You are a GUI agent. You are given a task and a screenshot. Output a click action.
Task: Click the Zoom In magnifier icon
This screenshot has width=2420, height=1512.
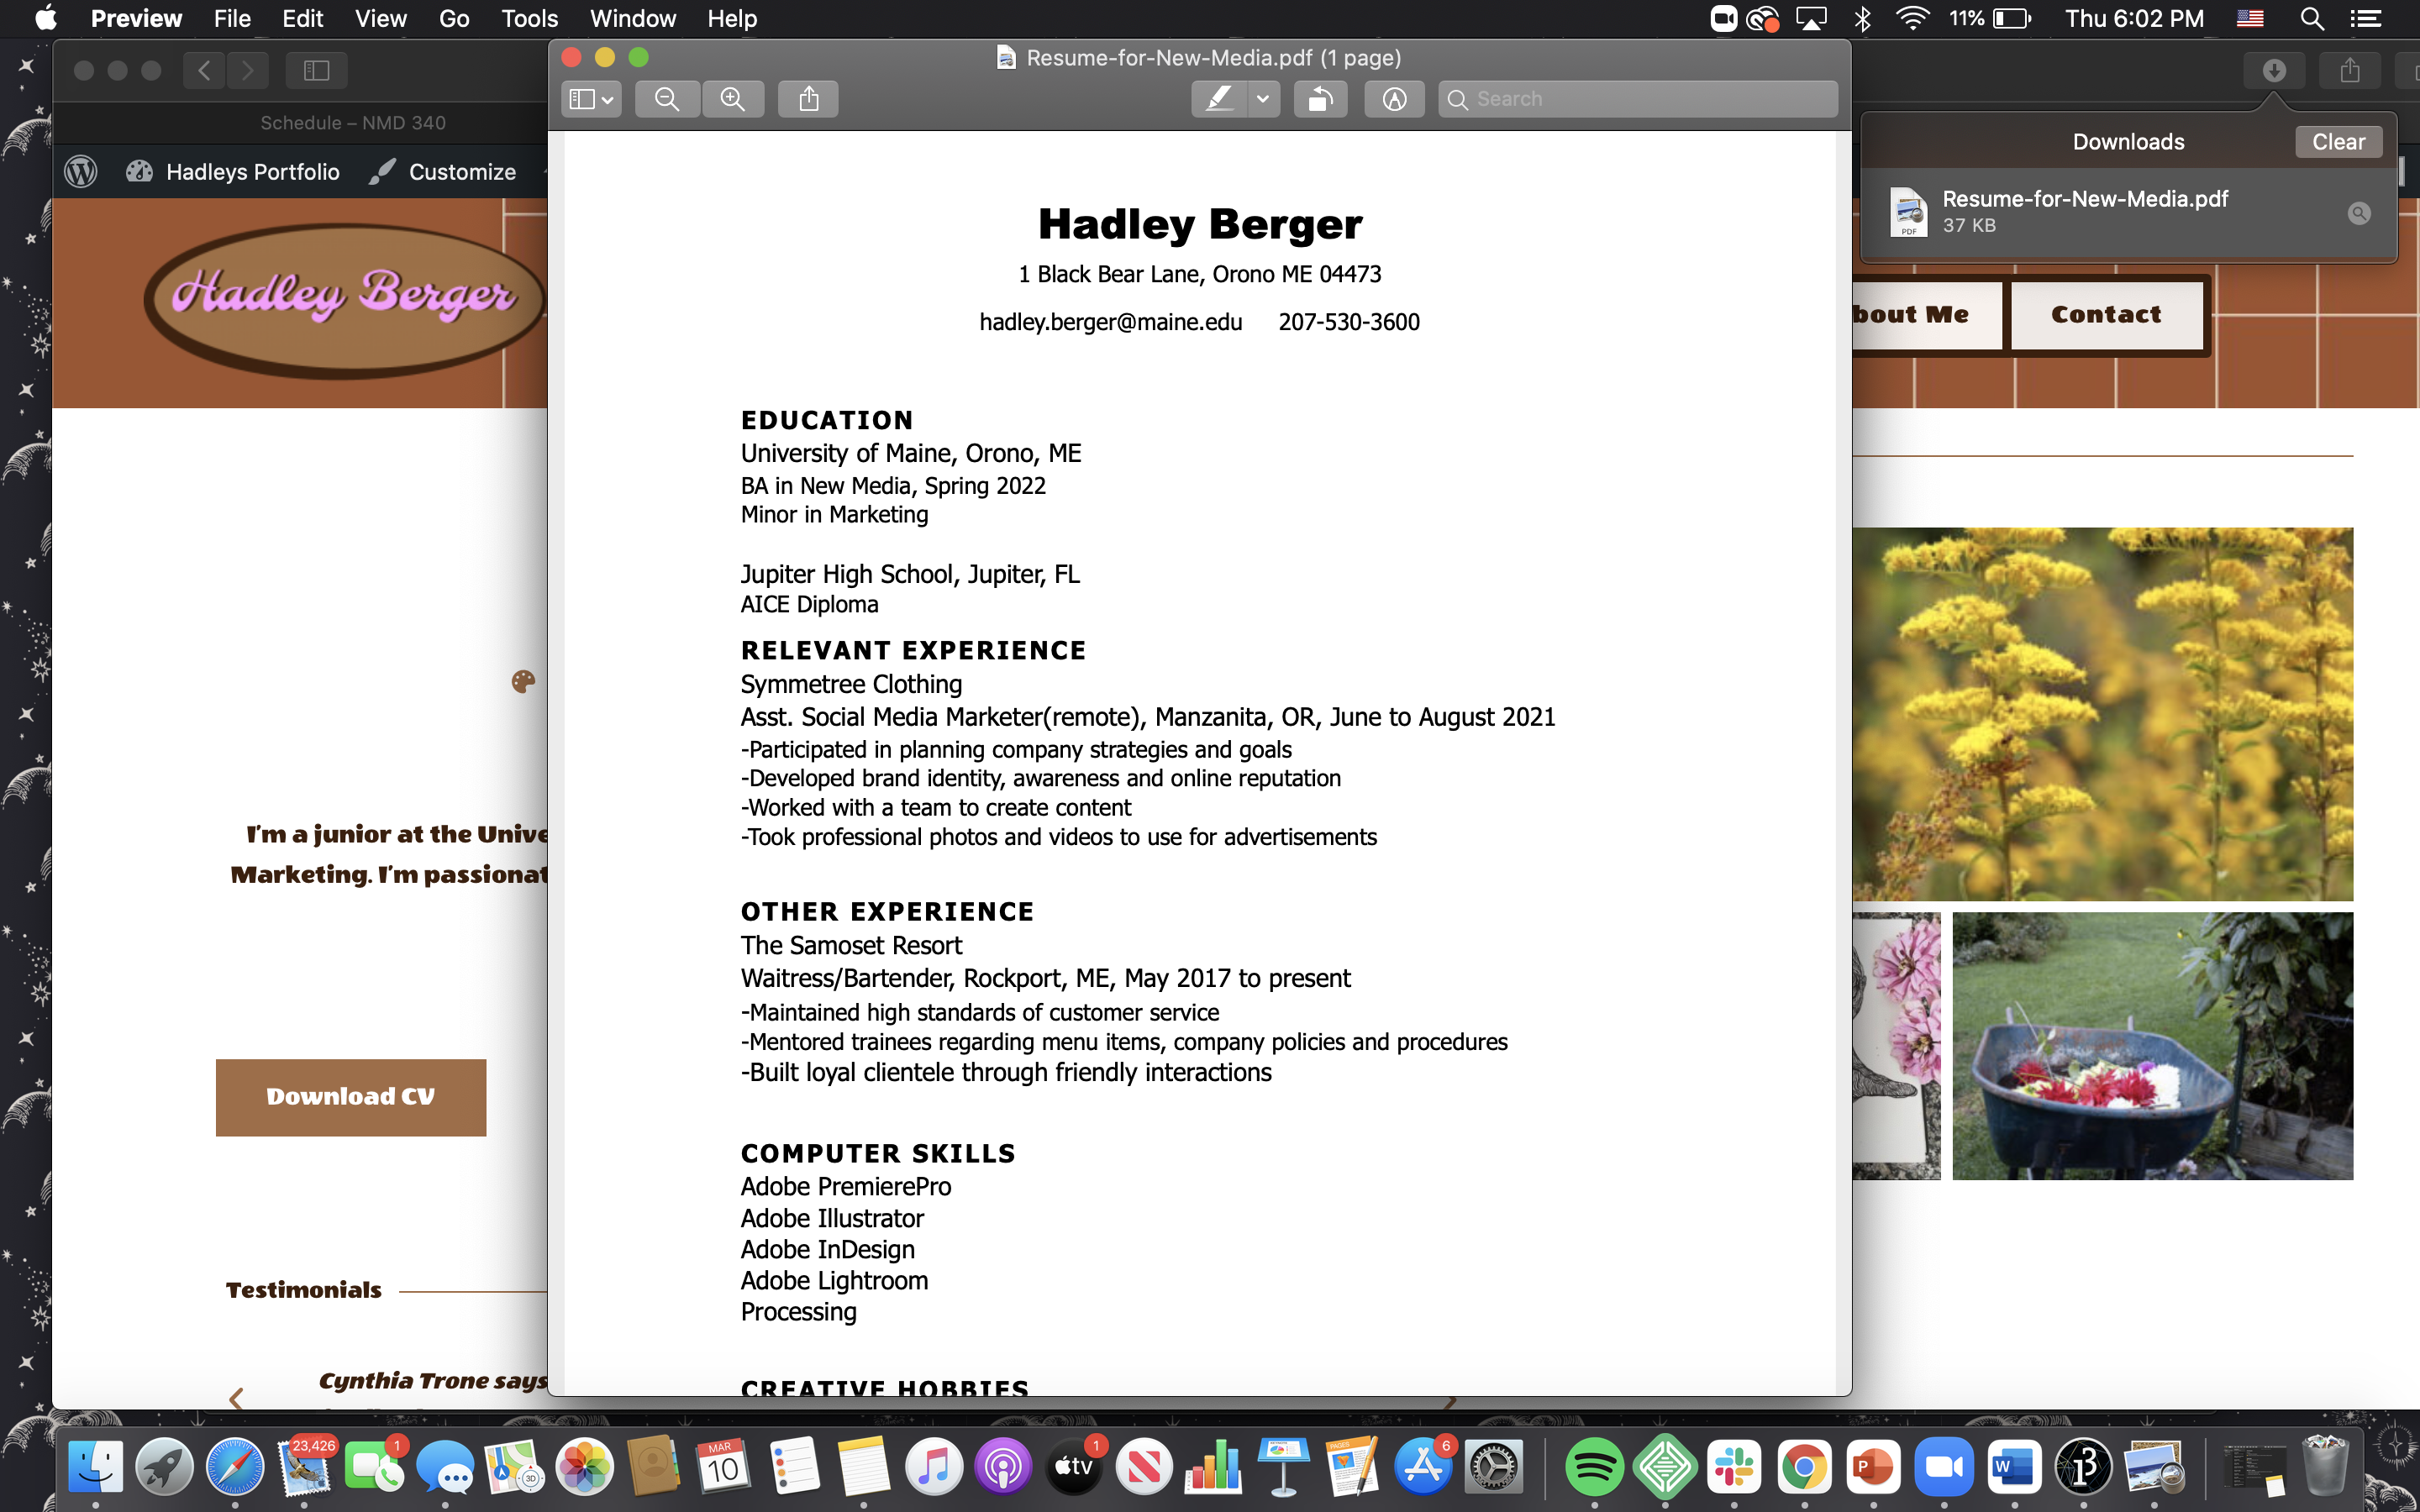point(733,99)
